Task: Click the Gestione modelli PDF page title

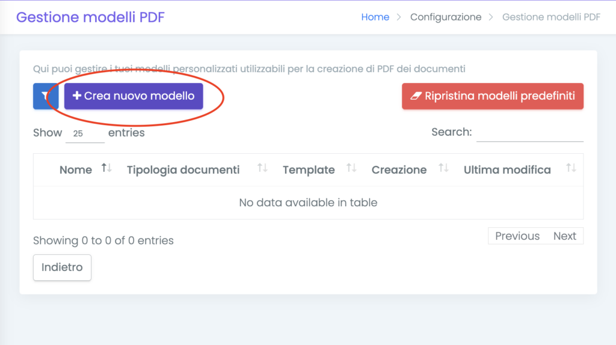Action: click(90, 17)
